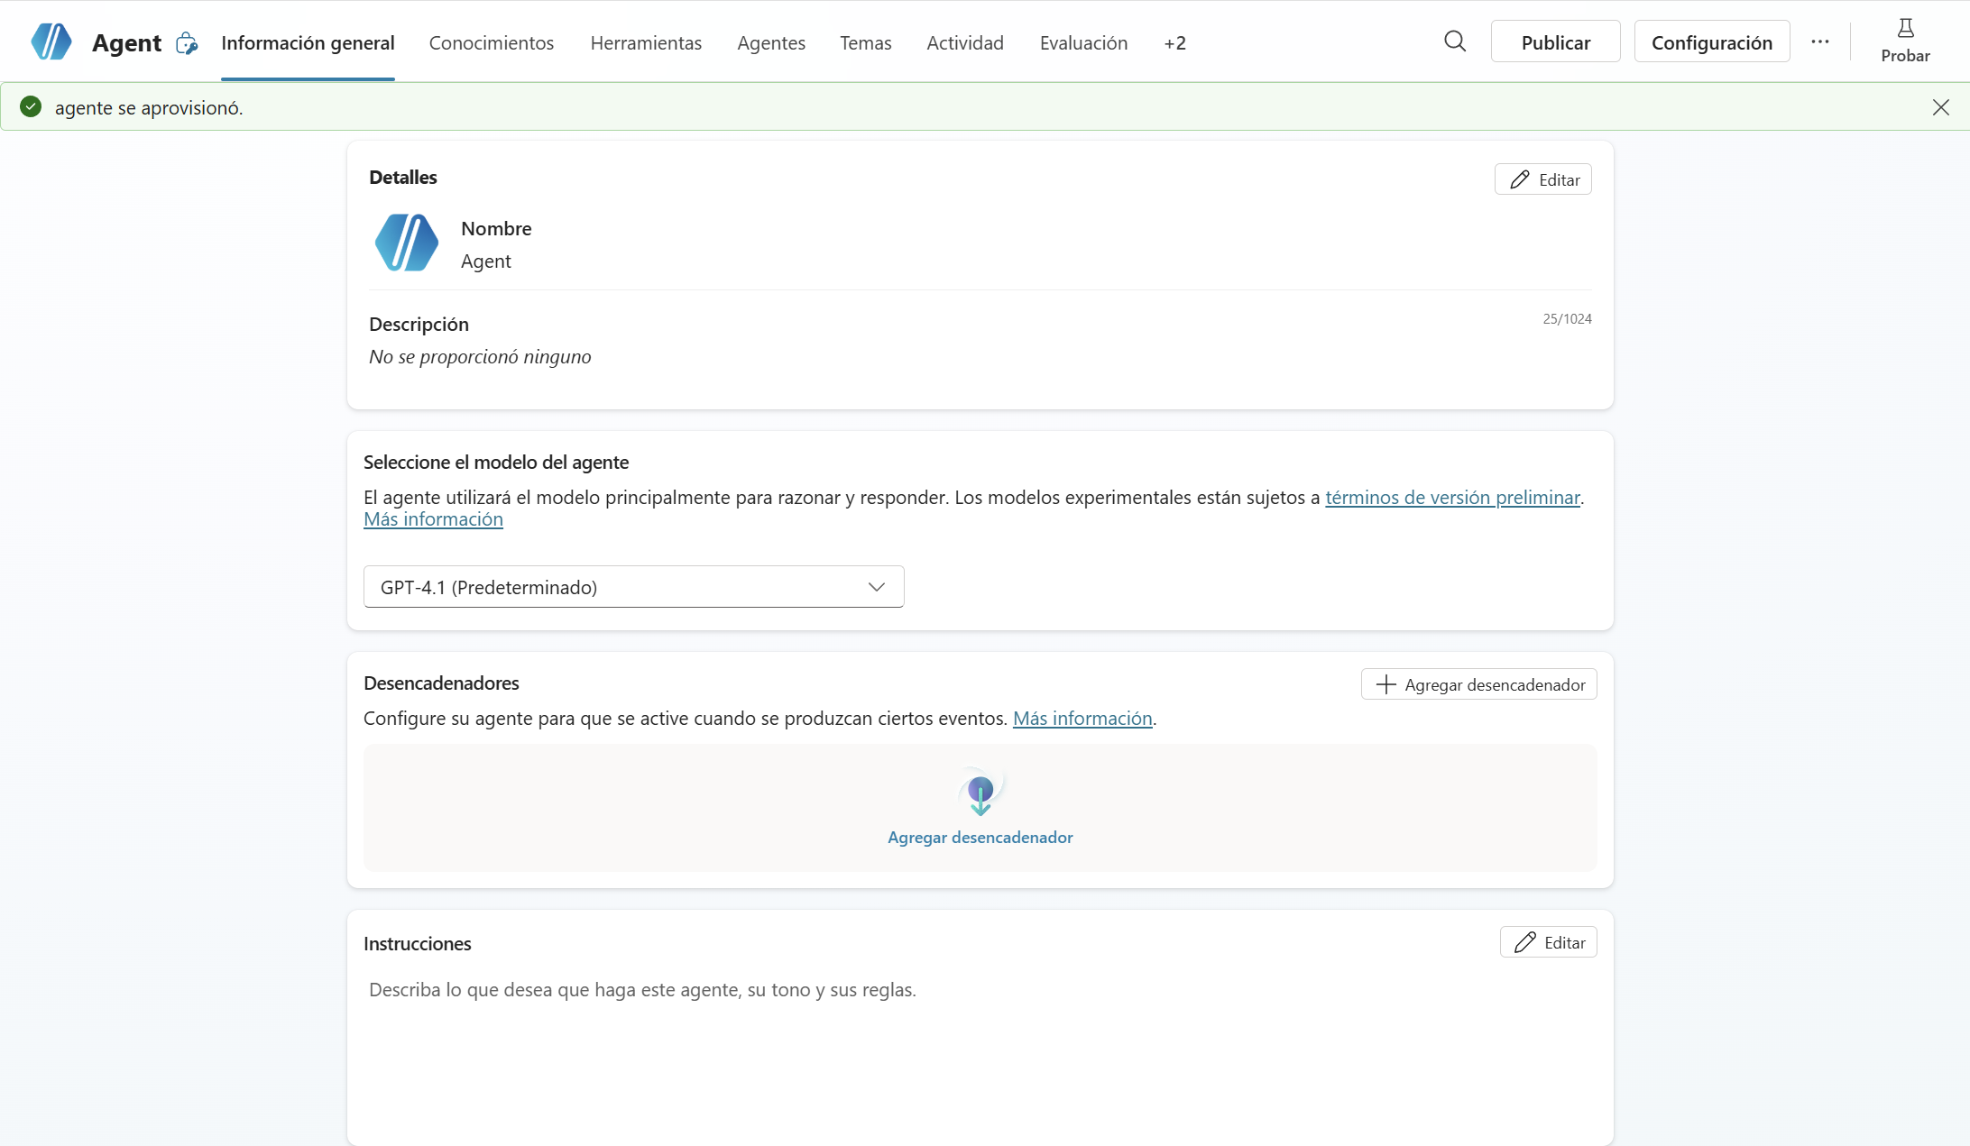This screenshot has height=1146, width=1970.
Task: Click the Instrucciones placeholder text field
Action: 642,990
